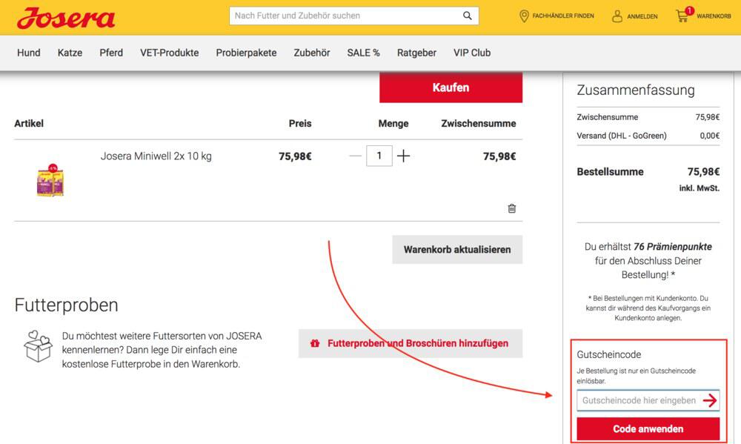Open the SALE % menu
Image resolution: width=741 pixels, height=444 pixels.
click(363, 53)
